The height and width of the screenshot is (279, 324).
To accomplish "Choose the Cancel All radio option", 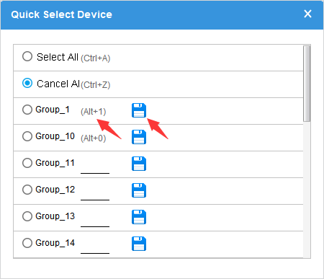I will pyautogui.click(x=27, y=83).
